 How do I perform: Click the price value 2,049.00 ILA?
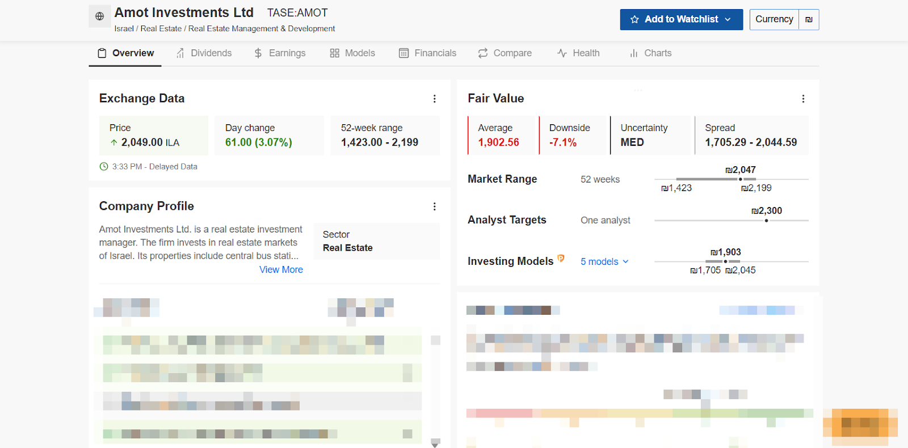[x=150, y=142]
